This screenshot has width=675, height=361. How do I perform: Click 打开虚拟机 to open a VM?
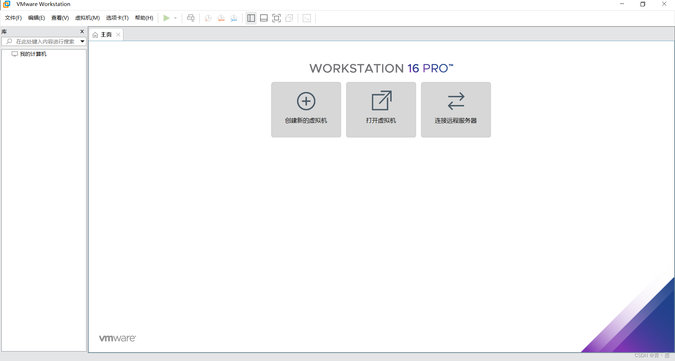click(381, 110)
